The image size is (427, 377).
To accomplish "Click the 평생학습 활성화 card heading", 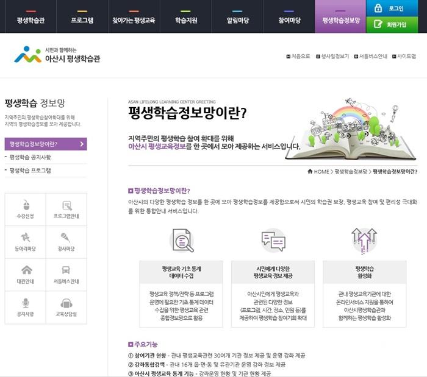I will tap(364, 272).
